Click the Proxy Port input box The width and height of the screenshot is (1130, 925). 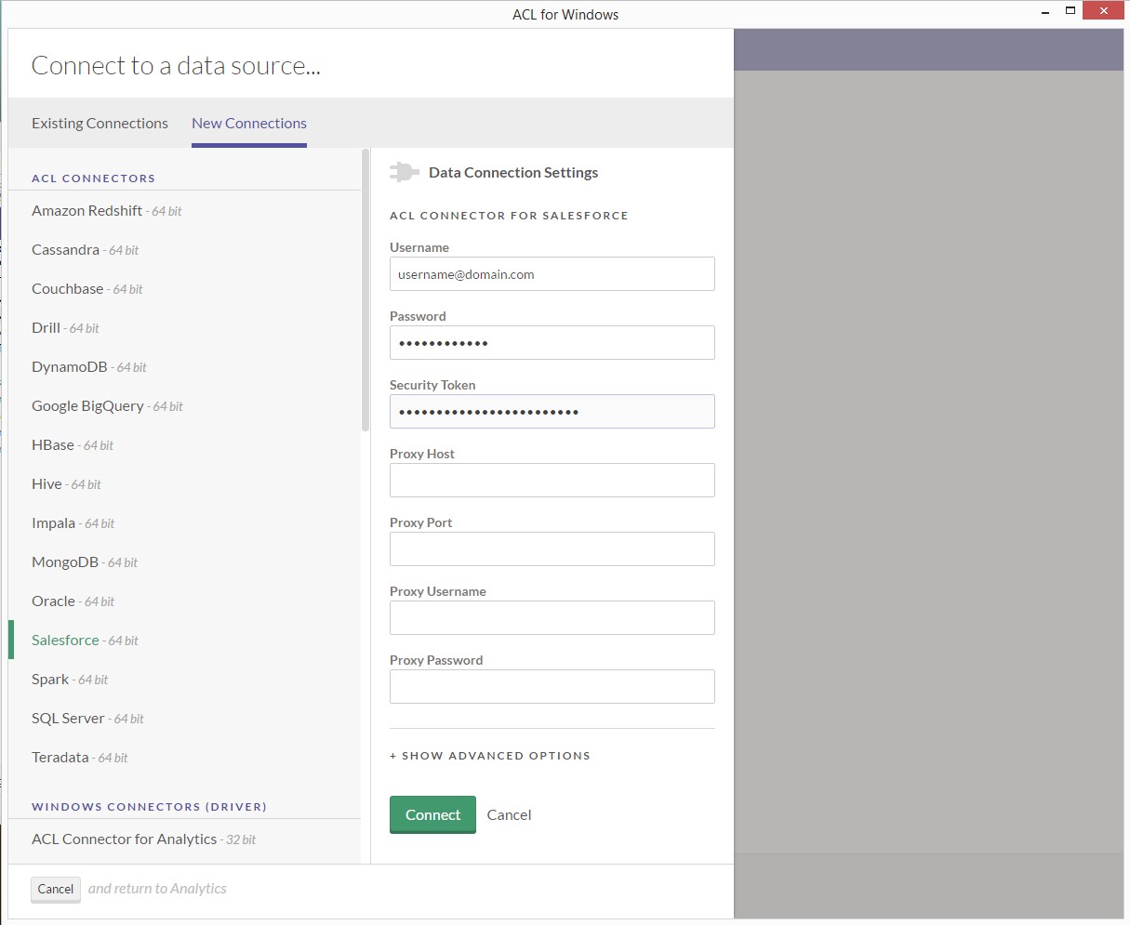(552, 548)
